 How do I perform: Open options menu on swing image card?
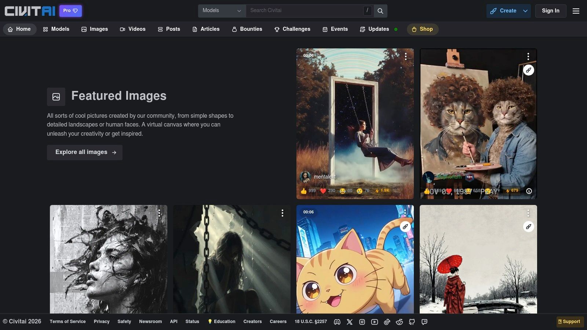tap(405, 56)
